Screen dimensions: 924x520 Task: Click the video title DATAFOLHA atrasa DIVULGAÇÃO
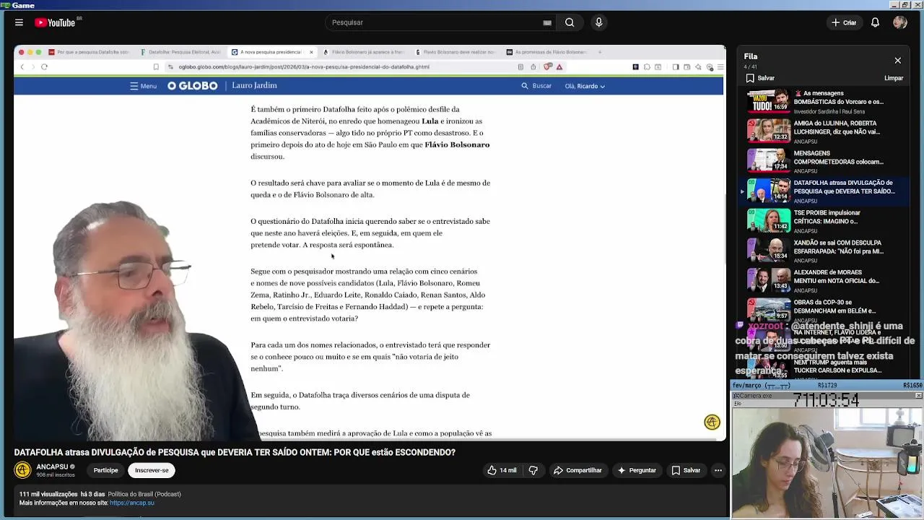pyautogui.click(x=235, y=452)
